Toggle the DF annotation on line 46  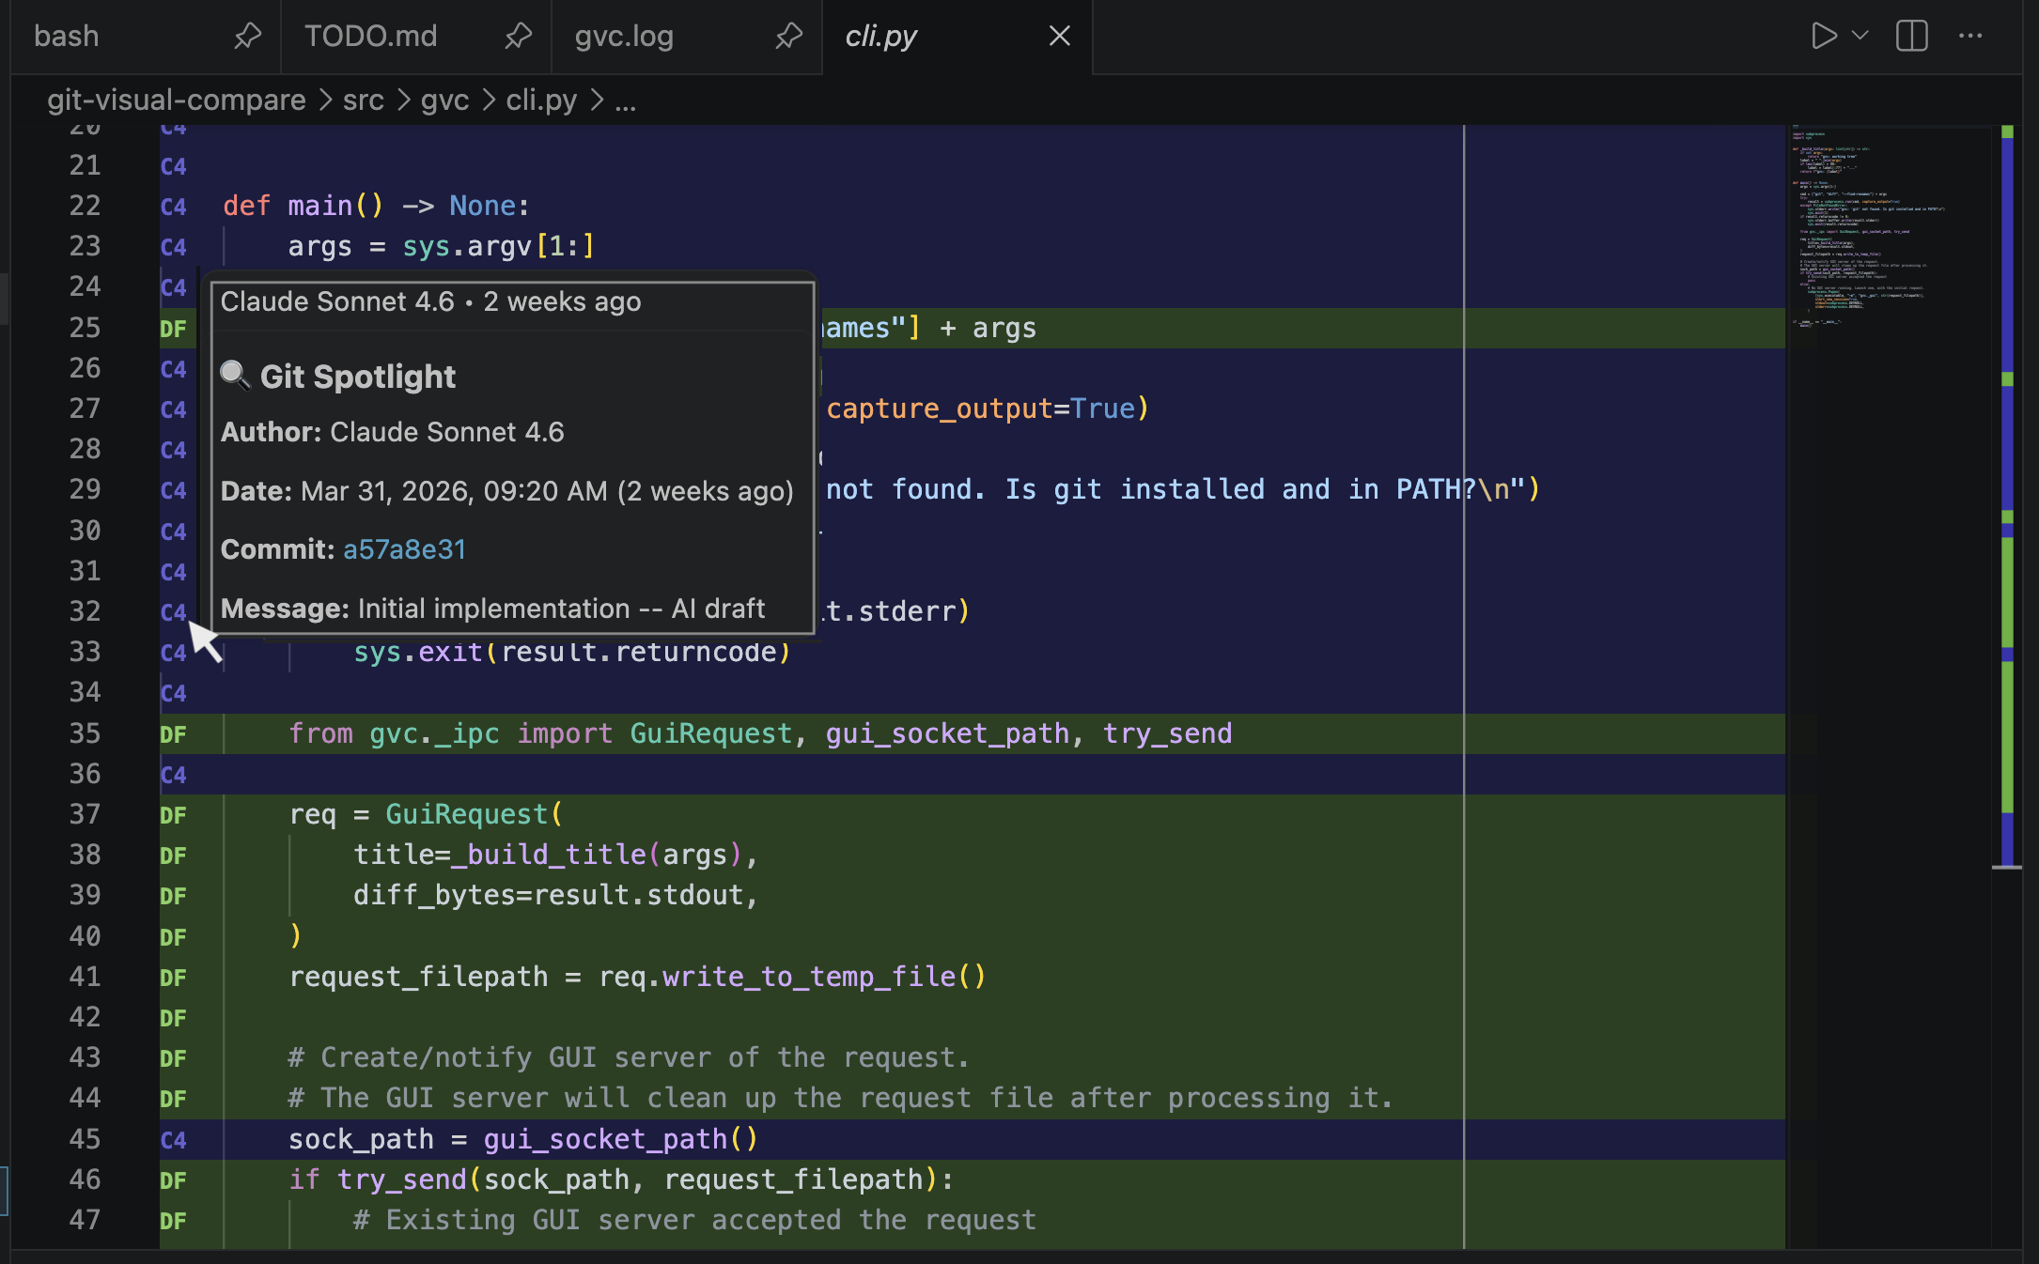point(173,1179)
